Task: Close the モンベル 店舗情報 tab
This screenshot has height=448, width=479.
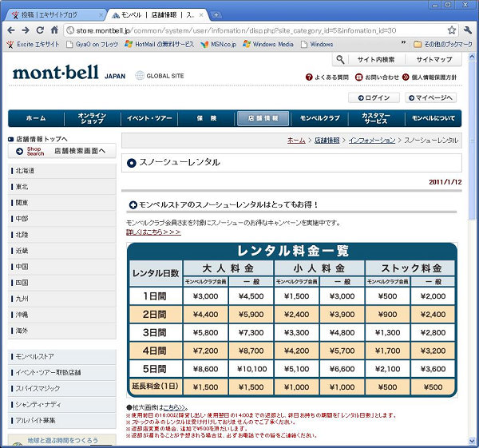Action: tap(201, 15)
